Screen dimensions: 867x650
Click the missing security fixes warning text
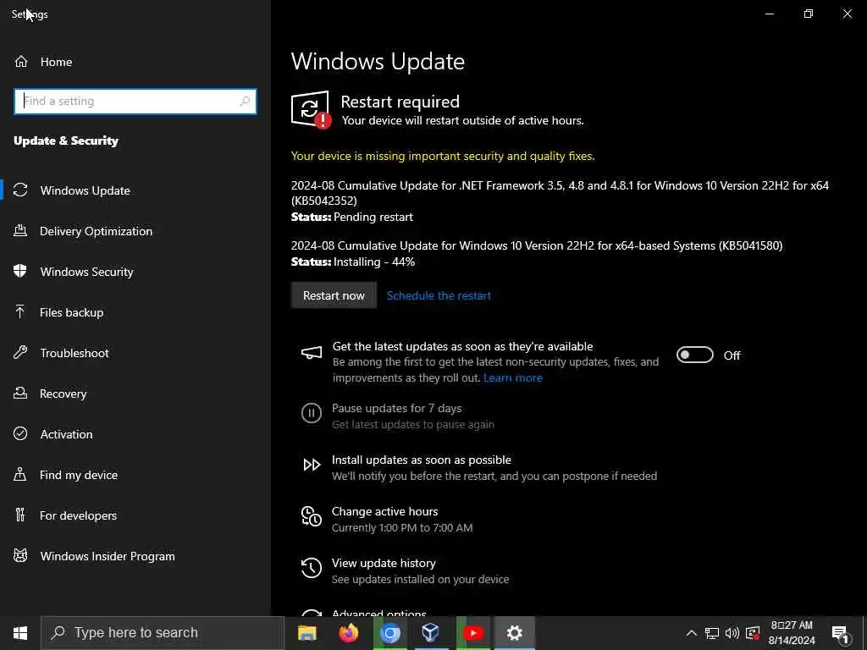(x=443, y=156)
